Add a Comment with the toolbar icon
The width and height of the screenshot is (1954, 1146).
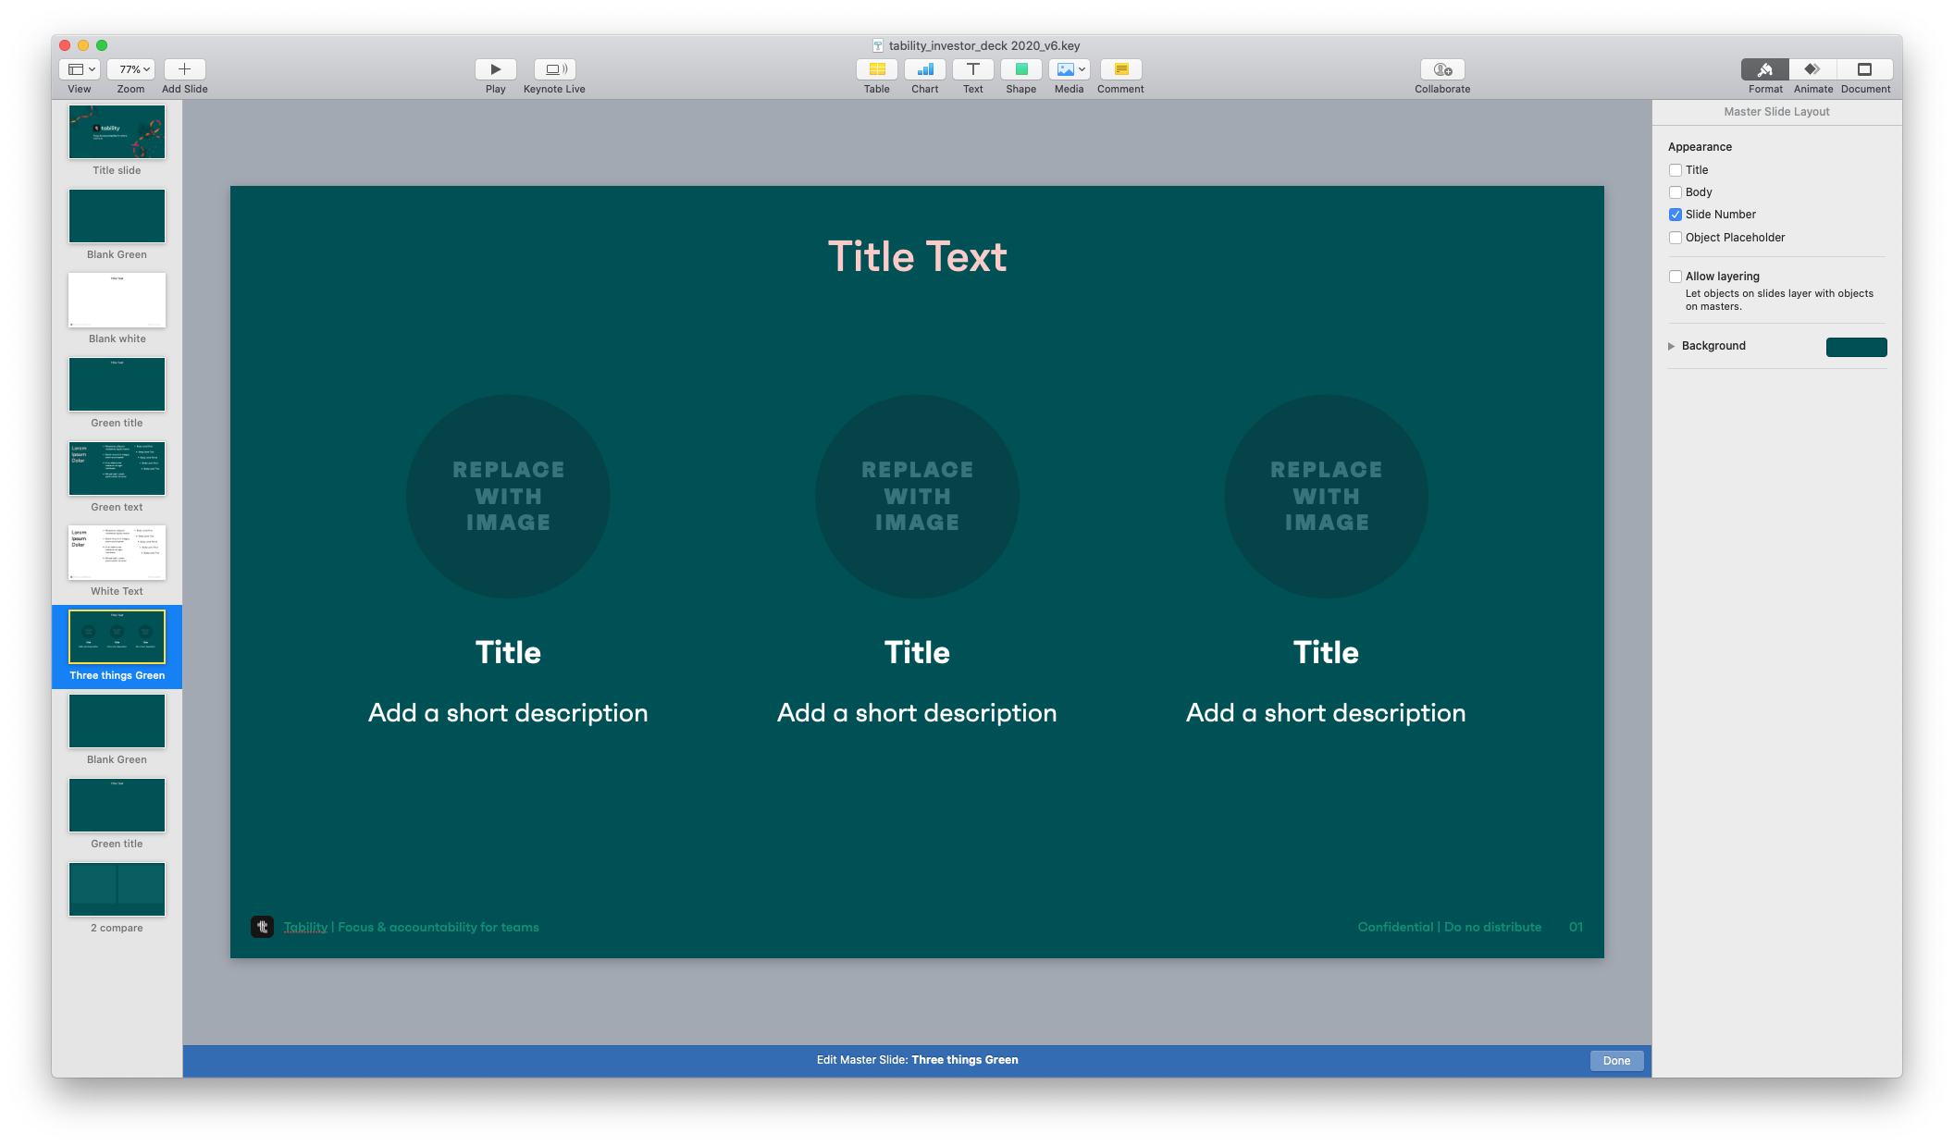[1120, 69]
